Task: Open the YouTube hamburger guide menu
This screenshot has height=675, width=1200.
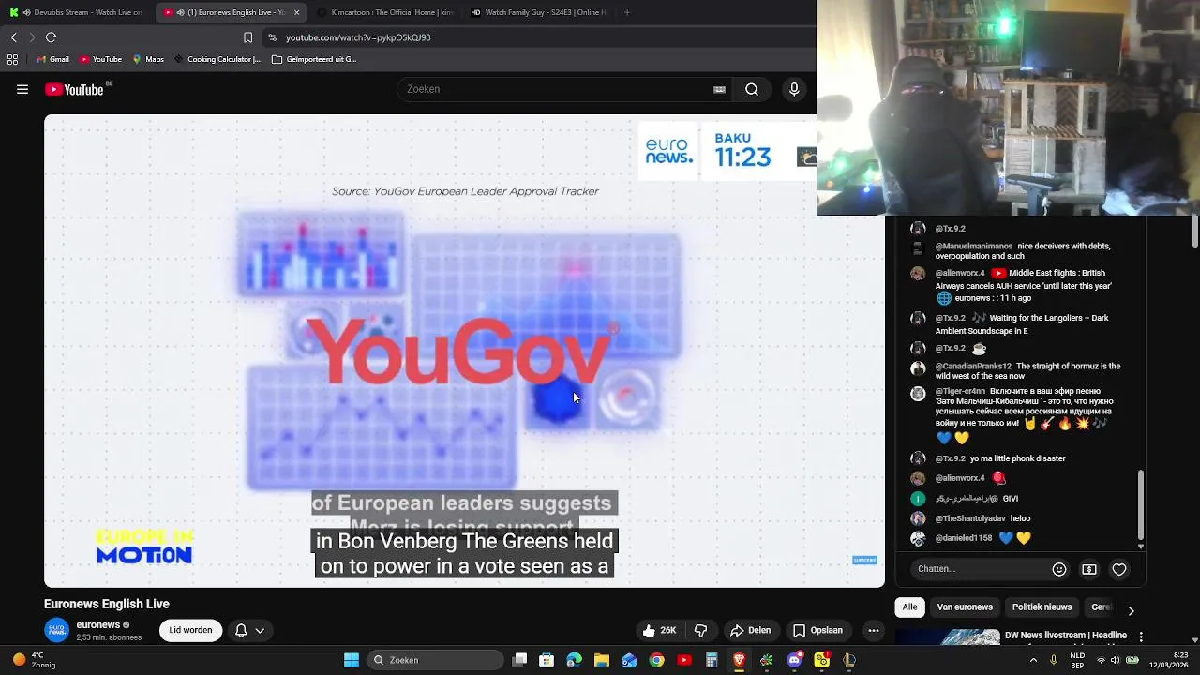Action: [x=22, y=90]
